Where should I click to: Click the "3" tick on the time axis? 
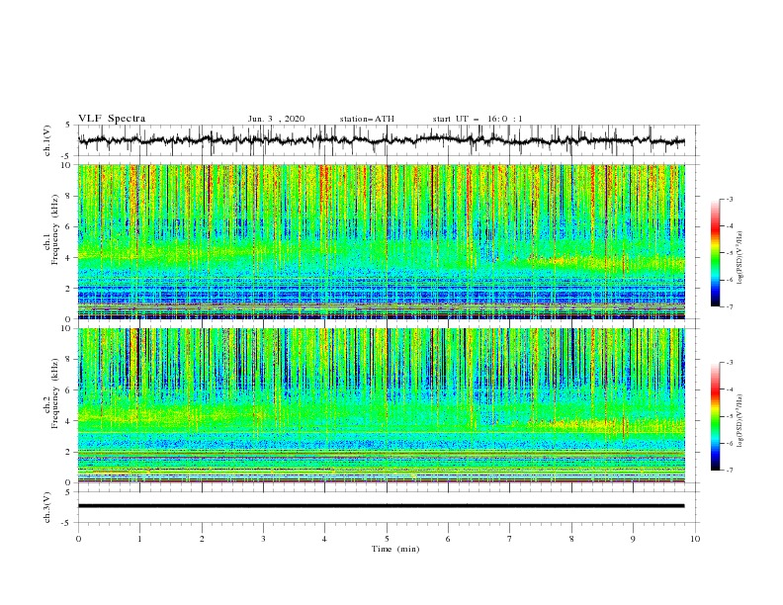pyautogui.click(x=264, y=539)
